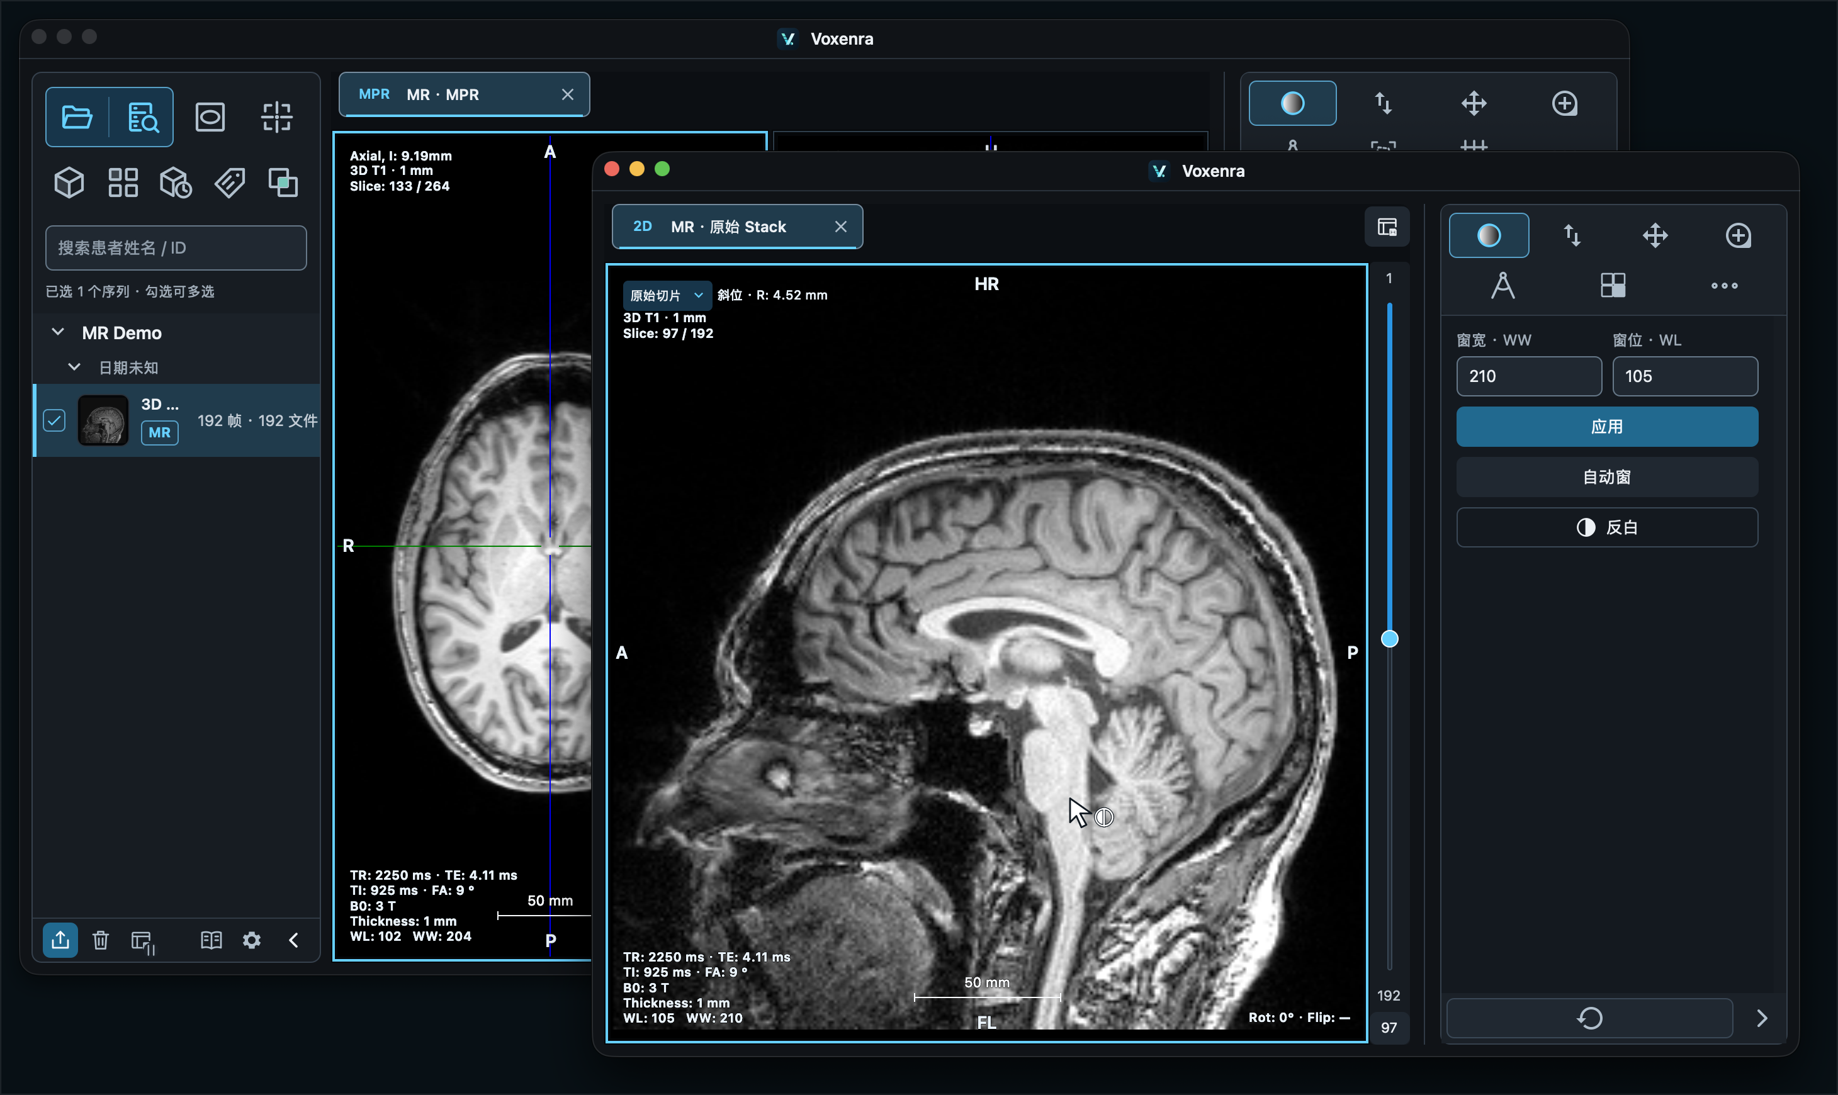Image resolution: width=1838 pixels, height=1095 pixels.
Task: Collapse sidebar with left chevron
Action: tap(294, 940)
